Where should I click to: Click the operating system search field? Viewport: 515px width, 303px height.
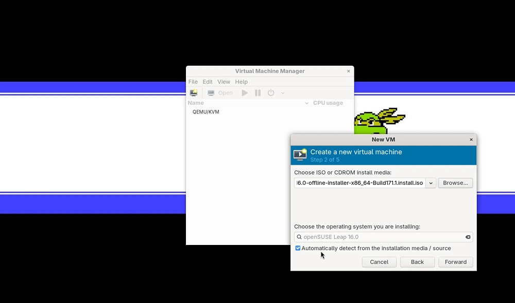(383, 237)
